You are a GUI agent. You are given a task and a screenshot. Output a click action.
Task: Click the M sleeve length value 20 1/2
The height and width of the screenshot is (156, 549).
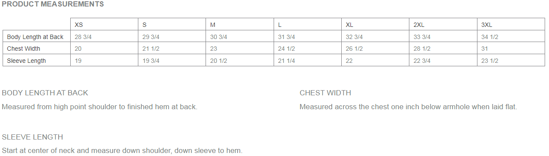click(219, 61)
